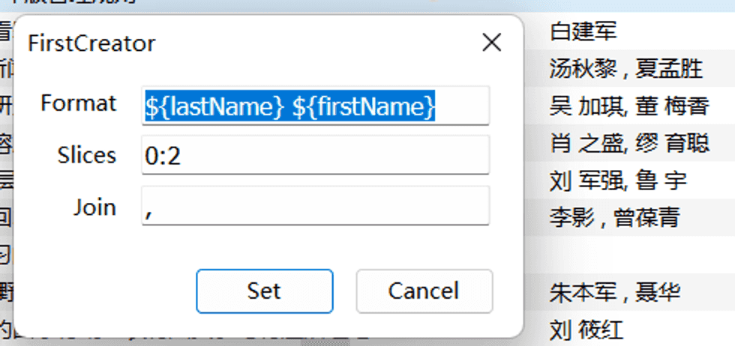
Task: Select the row with 刘 军强, 鲁 宇
Action: click(x=618, y=180)
